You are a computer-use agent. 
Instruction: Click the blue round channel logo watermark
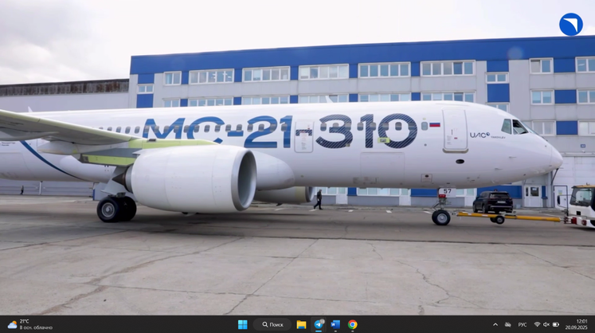(570, 25)
